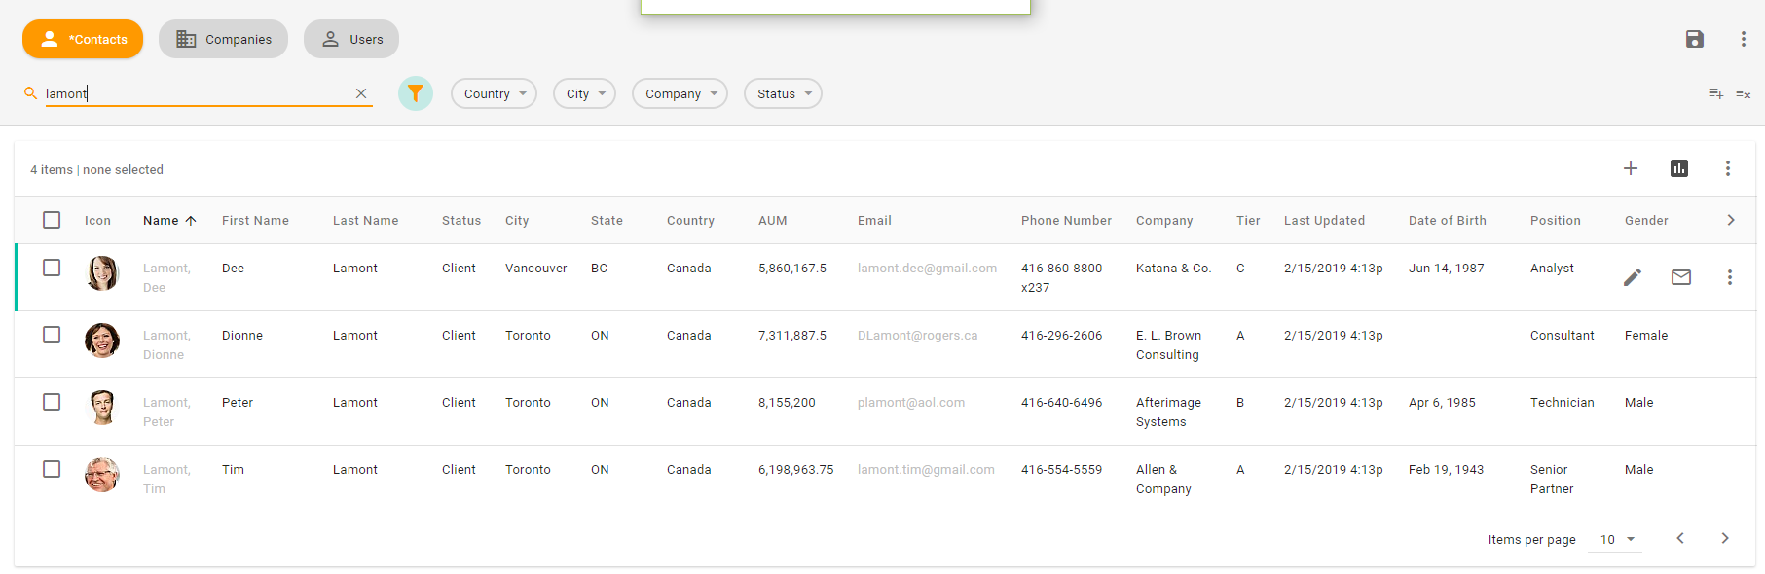
Task: Sort by the Name column header
Action: tap(162, 221)
